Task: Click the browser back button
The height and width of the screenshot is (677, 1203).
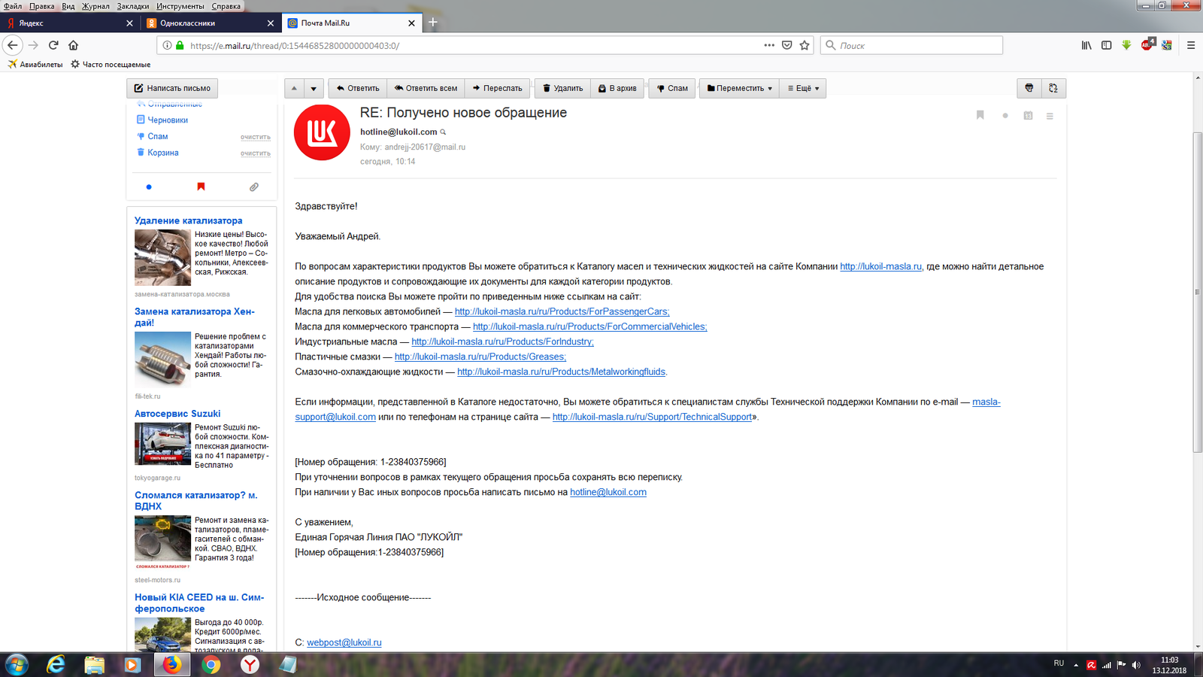Action: 12,45
